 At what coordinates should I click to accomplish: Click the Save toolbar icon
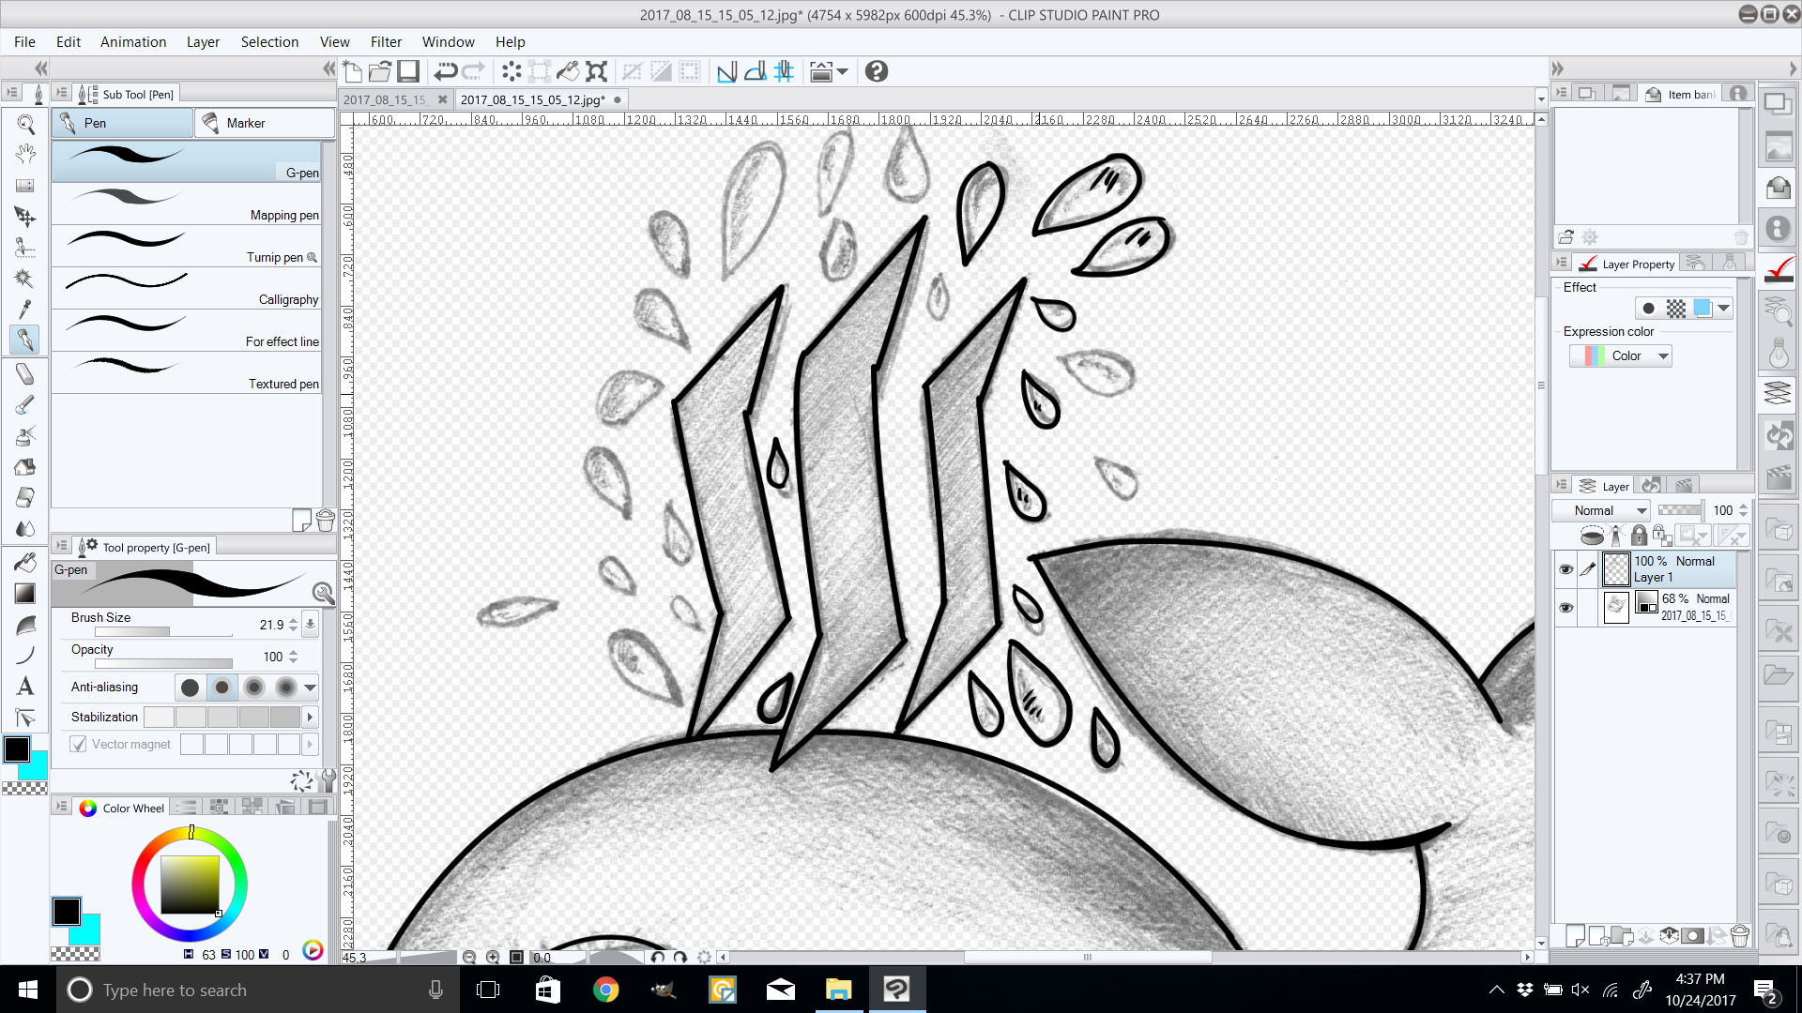pyautogui.click(x=408, y=71)
